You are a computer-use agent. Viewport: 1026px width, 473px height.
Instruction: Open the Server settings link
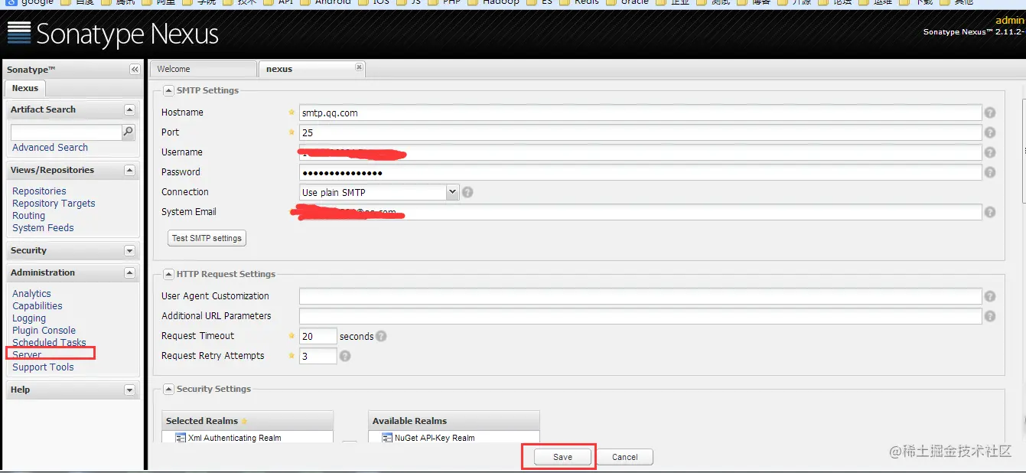coord(27,355)
